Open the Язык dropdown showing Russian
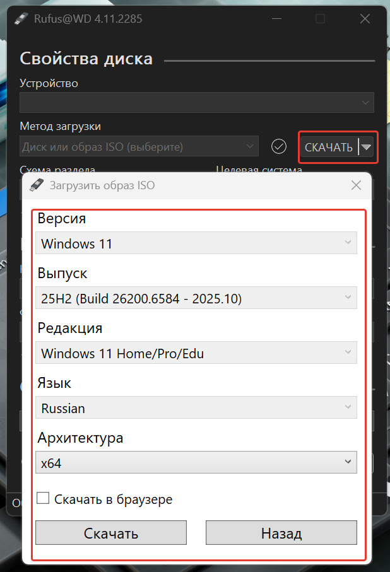 point(196,407)
